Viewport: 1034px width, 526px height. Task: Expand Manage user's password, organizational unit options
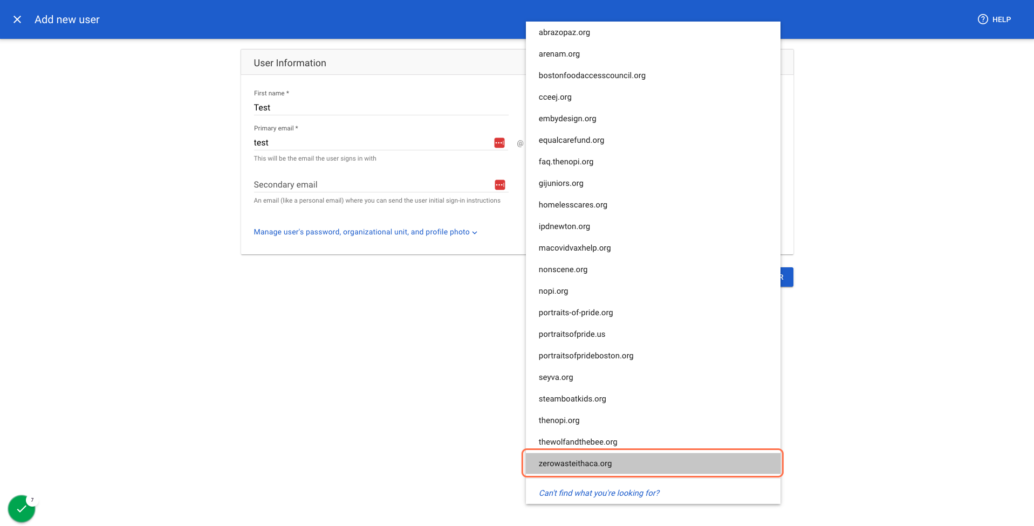366,232
